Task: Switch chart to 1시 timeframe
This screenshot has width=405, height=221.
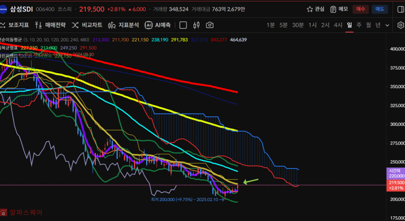Action: [313, 25]
